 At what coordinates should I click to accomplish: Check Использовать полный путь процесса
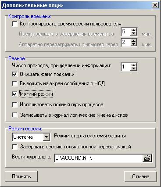[14, 104]
